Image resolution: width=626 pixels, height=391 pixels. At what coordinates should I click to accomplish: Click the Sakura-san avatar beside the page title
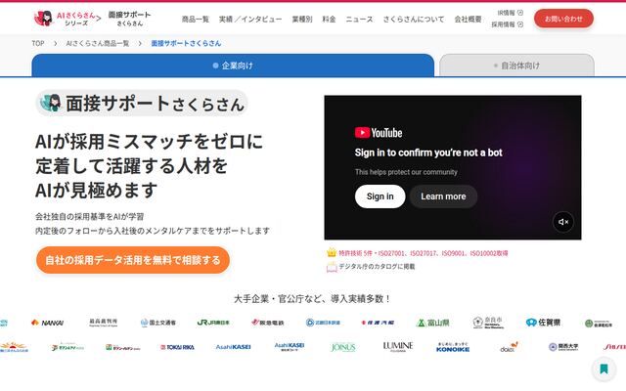point(51,104)
